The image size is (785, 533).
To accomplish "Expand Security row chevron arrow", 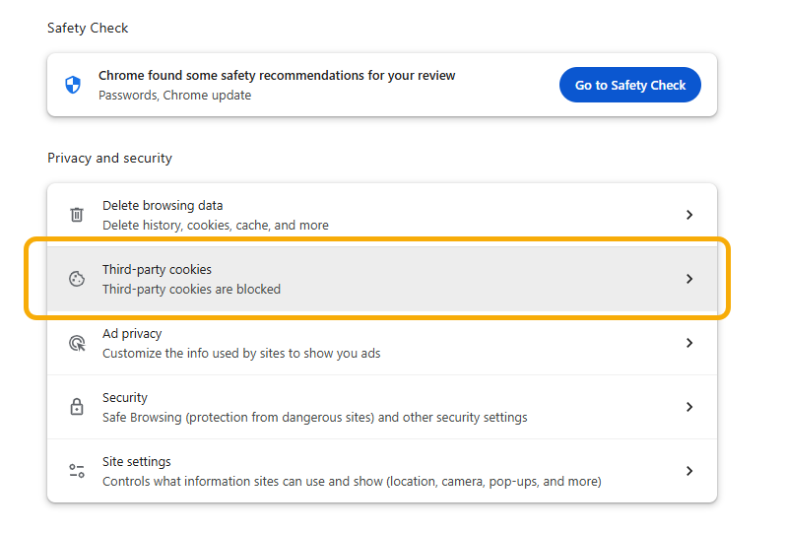I will (689, 407).
